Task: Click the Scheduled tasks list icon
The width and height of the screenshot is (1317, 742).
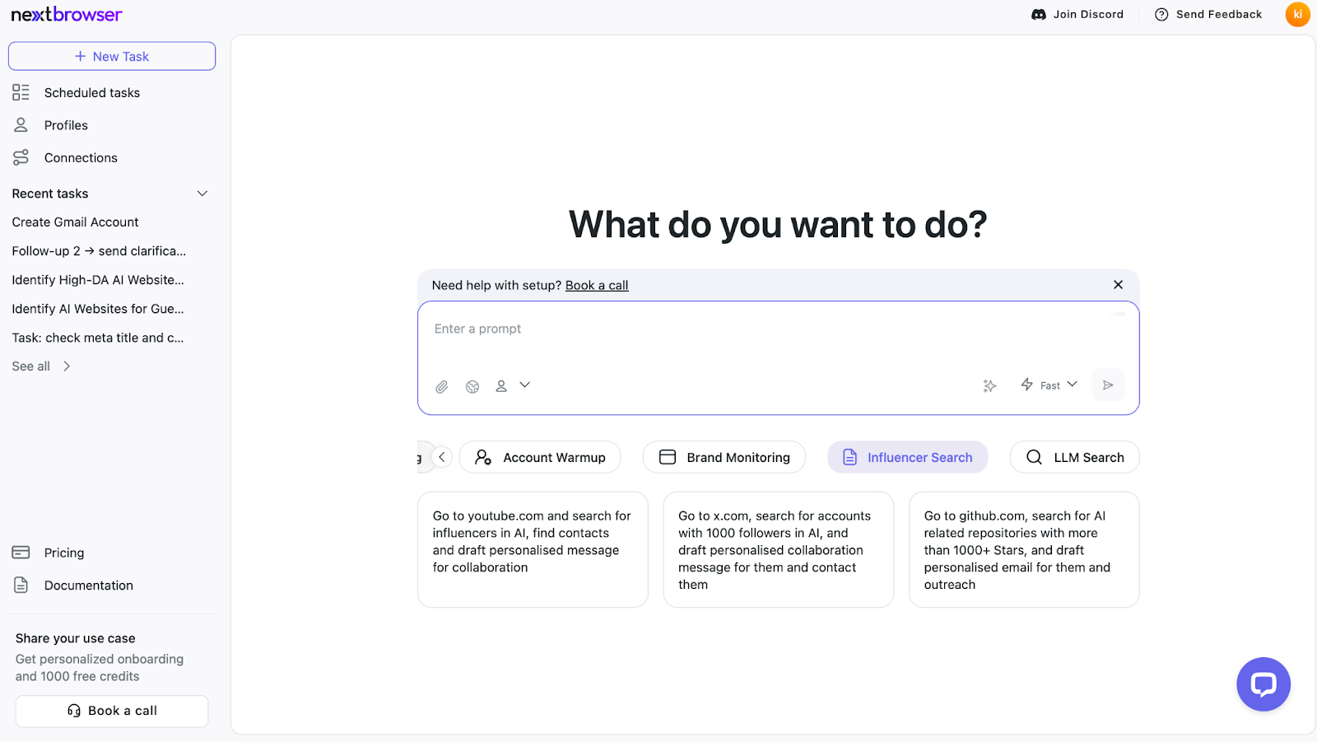Action: click(21, 92)
